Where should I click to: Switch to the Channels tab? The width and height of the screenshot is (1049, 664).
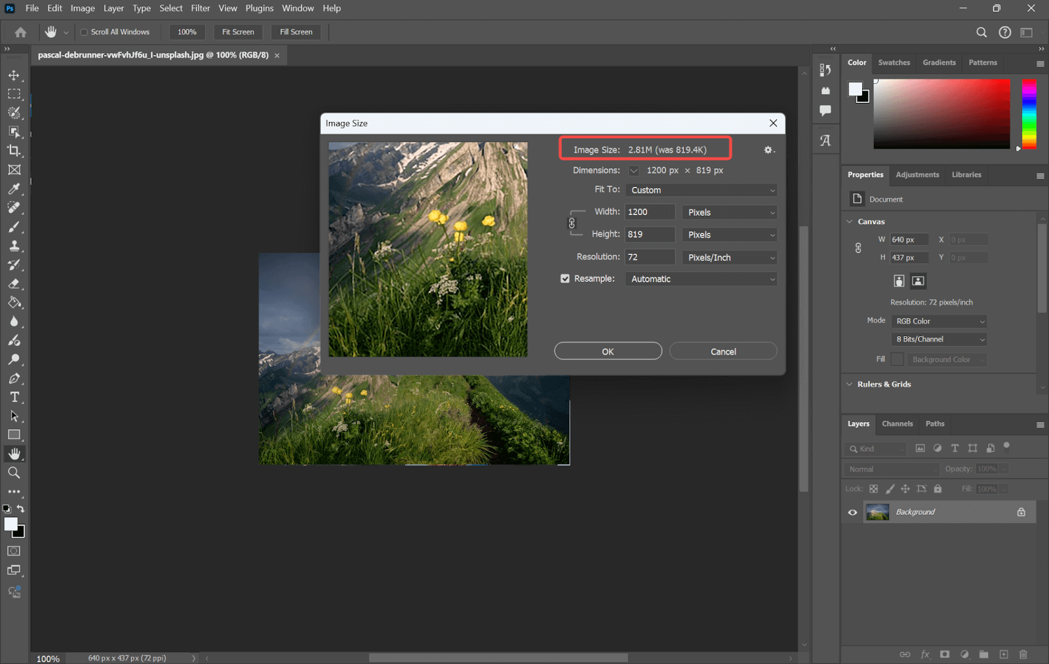(897, 424)
